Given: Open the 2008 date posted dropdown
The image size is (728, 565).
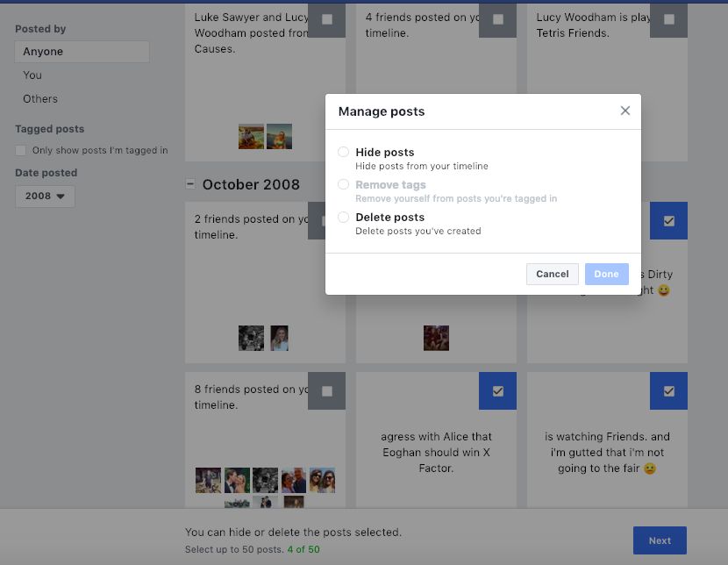Looking at the screenshot, I should (x=45, y=196).
